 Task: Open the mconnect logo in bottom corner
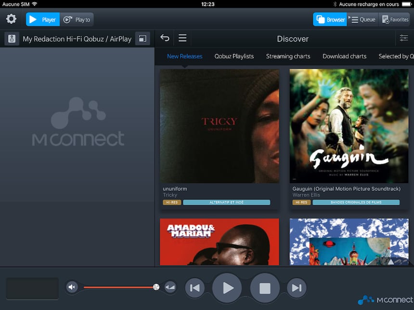(385, 300)
